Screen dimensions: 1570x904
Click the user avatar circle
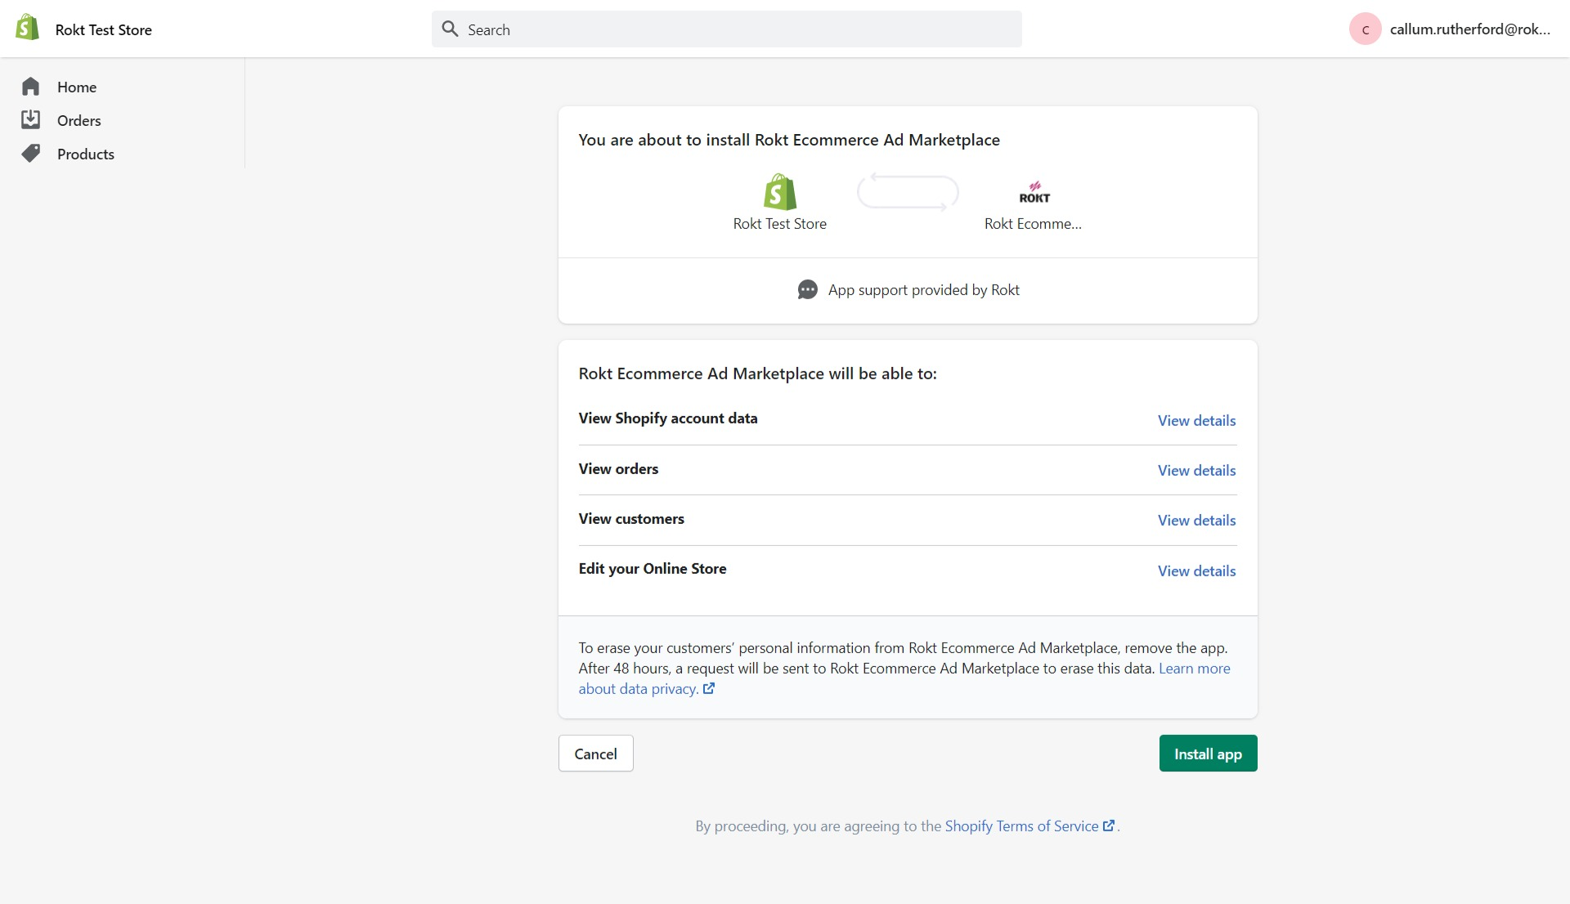(x=1365, y=29)
